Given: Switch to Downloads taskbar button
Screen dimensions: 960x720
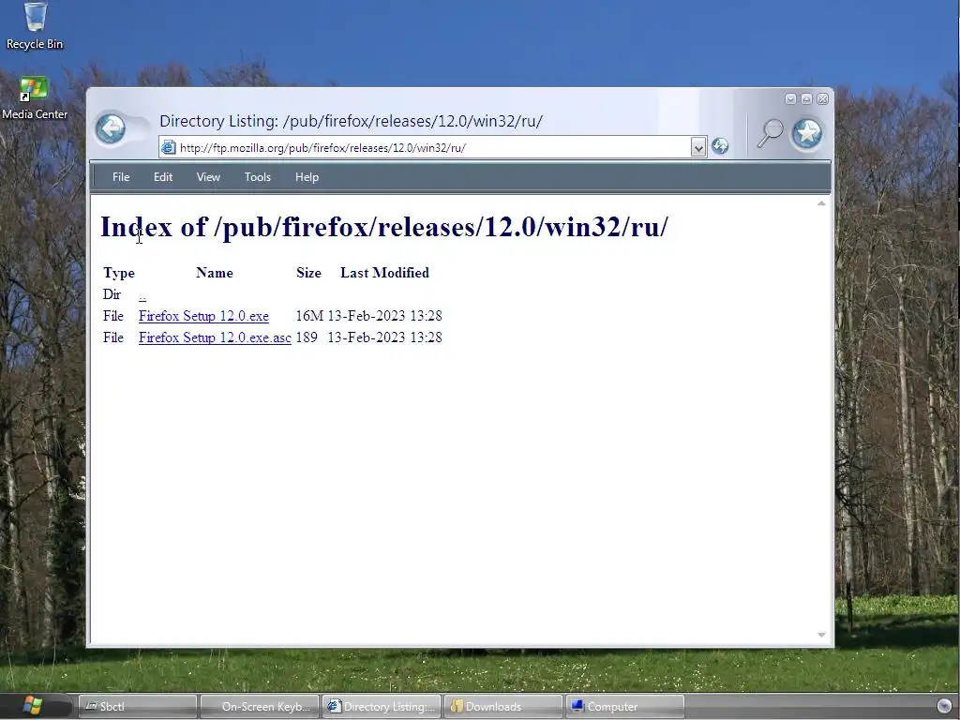Looking at the screenshot, I should pos(503,707).
